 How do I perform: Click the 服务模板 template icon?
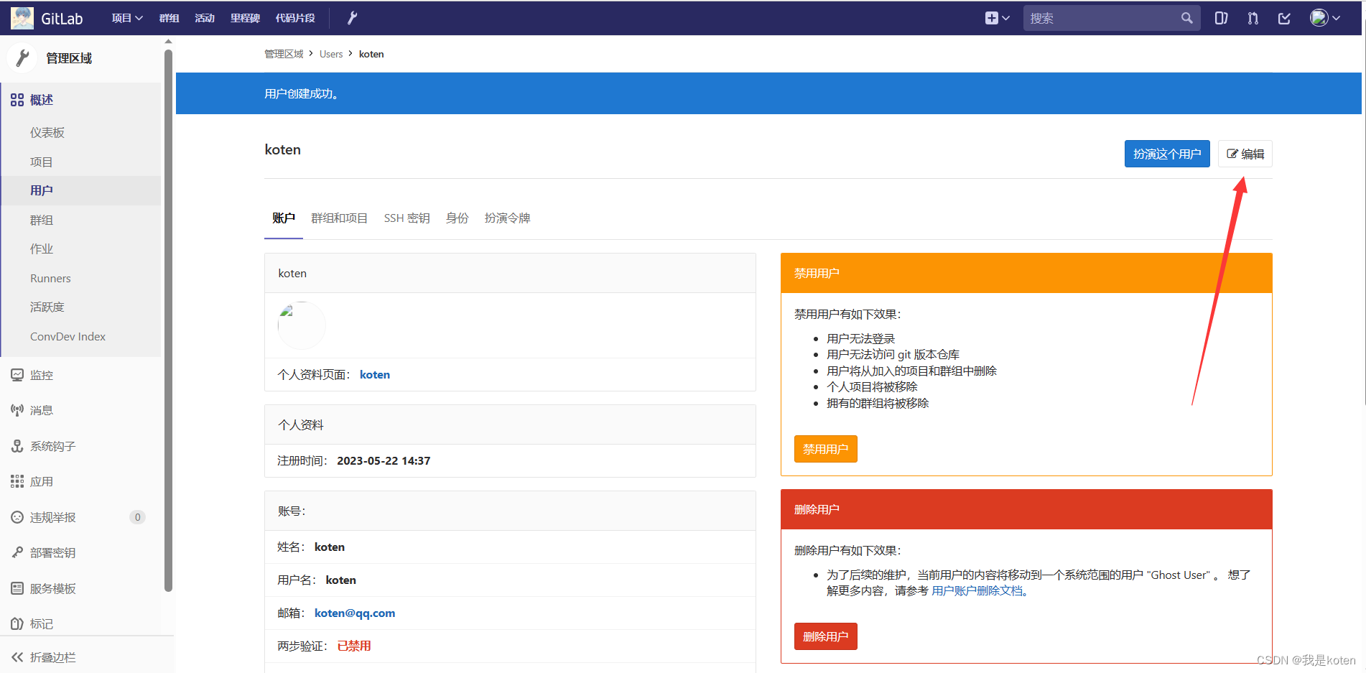pyautogui.click(x=17, y=588)
